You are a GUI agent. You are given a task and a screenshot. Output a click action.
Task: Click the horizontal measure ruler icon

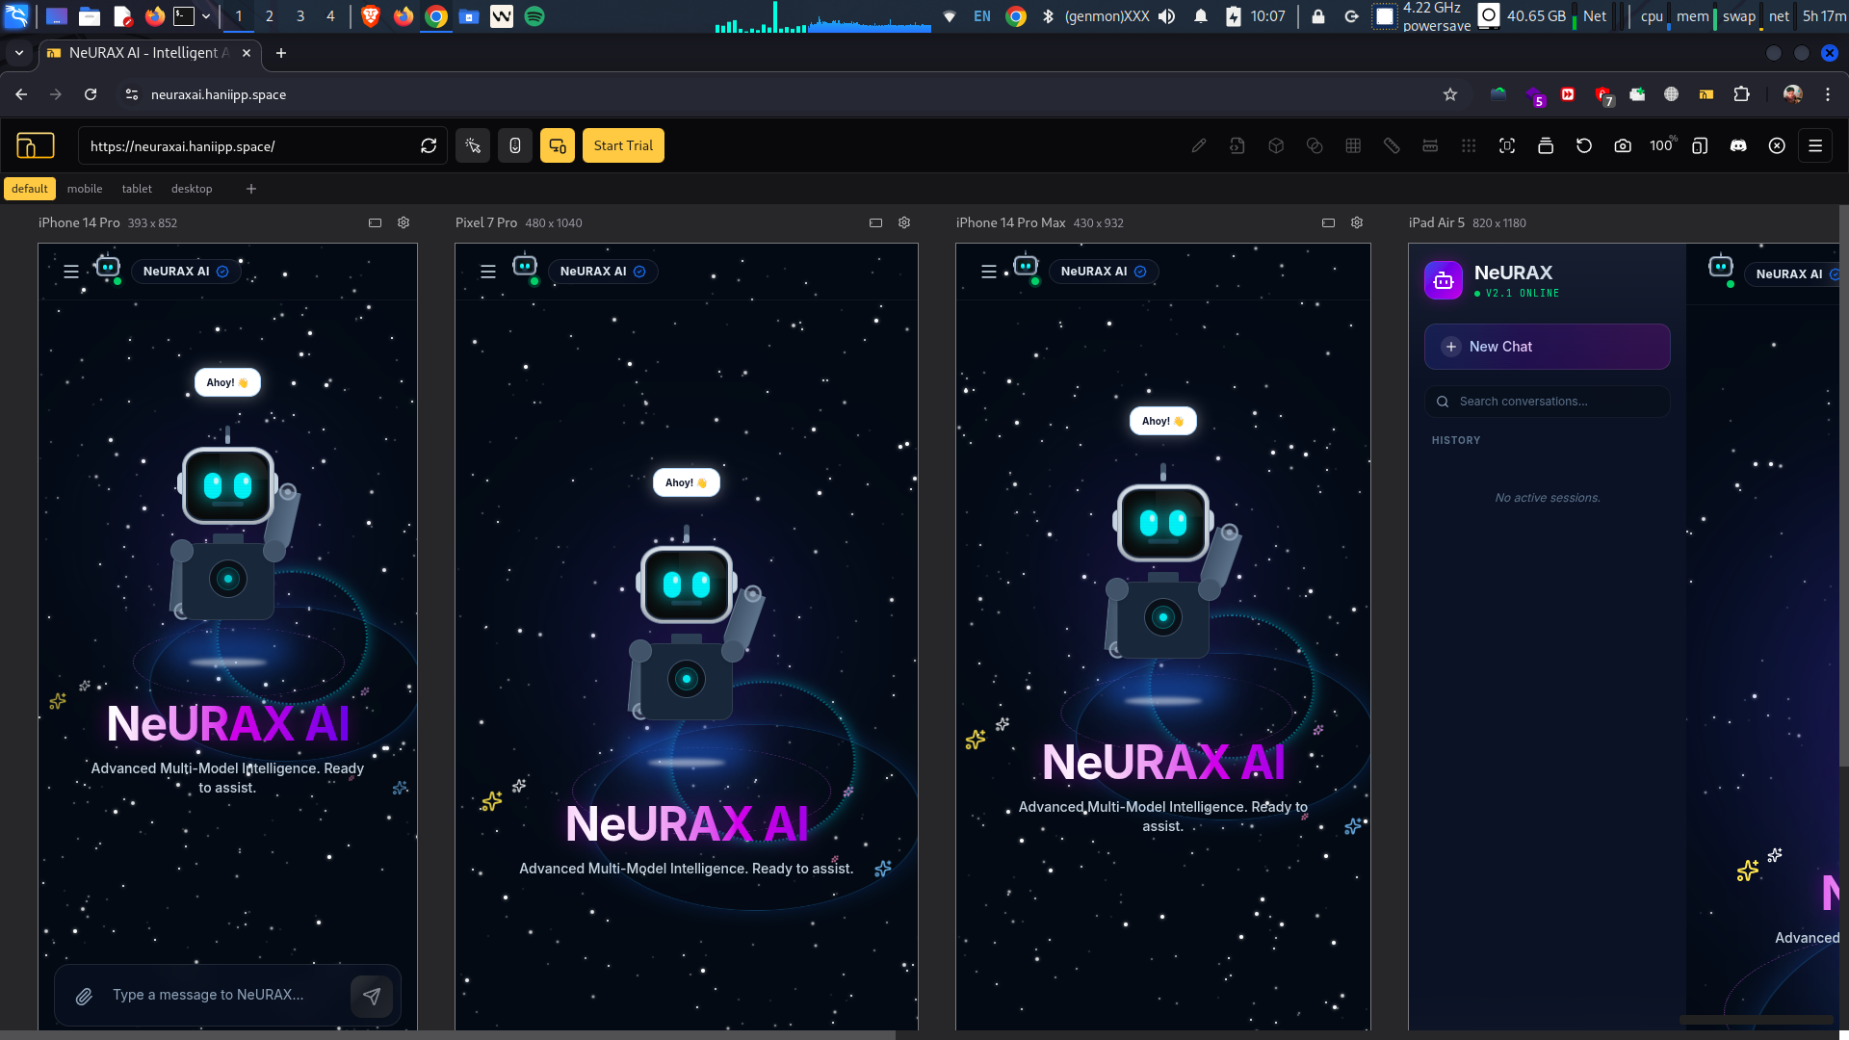click(1430, 145)
